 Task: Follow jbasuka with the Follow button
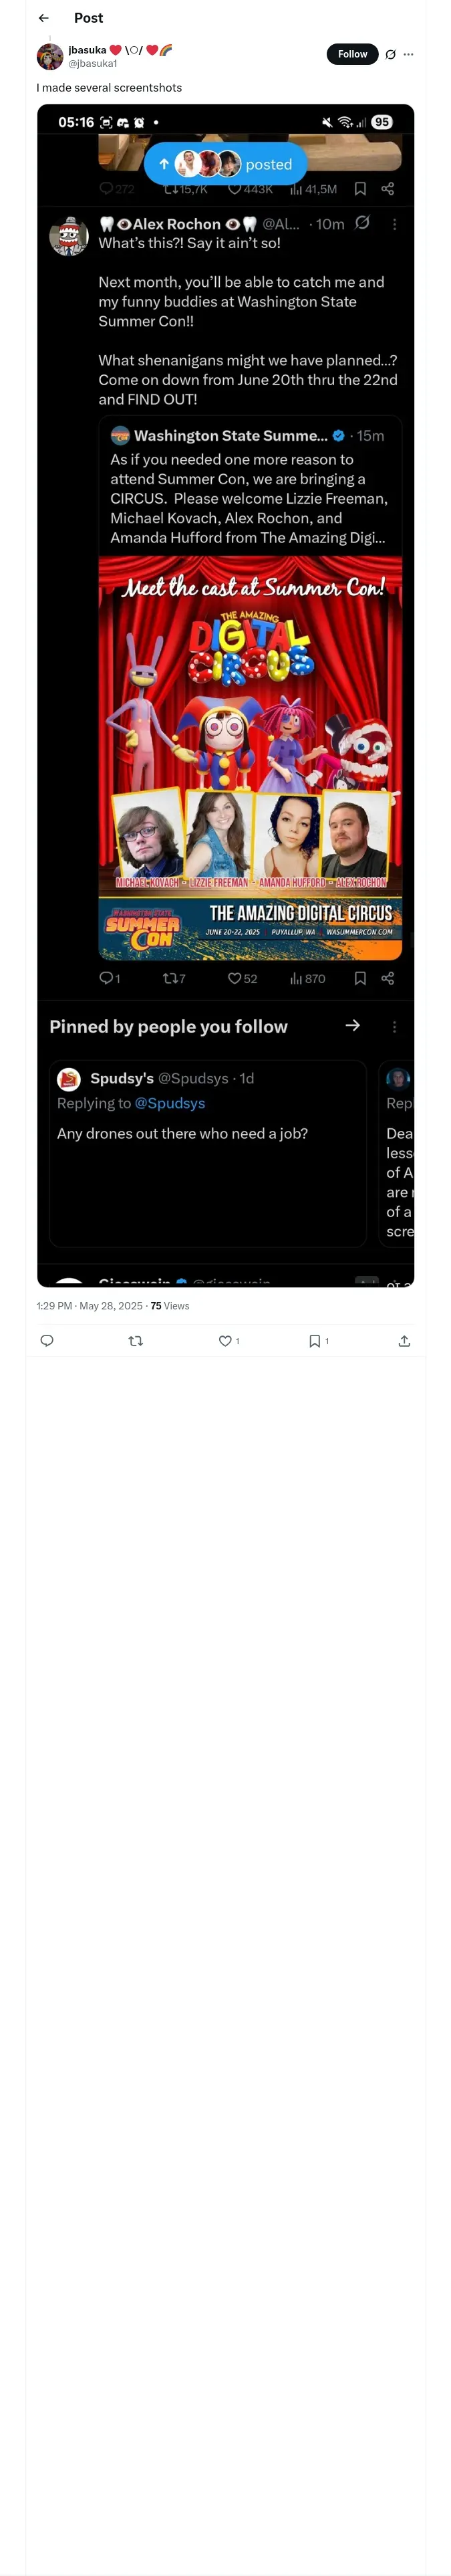(x=352, y=54)
